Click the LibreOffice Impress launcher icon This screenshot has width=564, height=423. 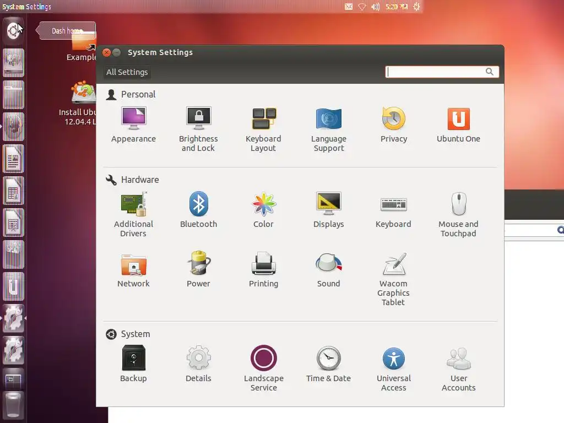13,223
